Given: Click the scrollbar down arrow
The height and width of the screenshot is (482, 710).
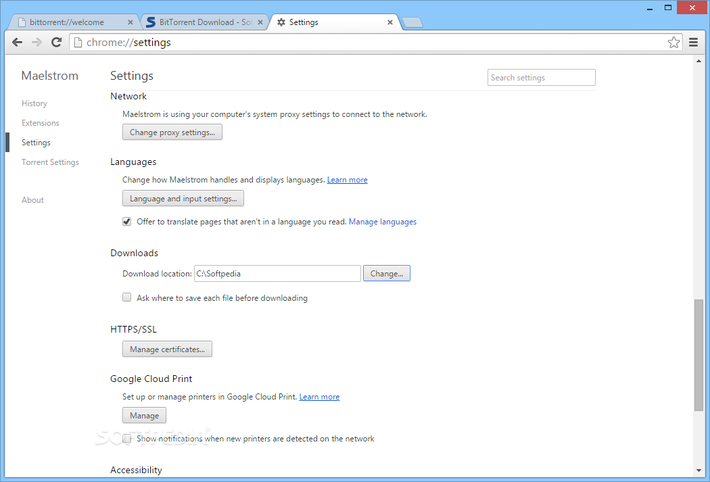Looking at the screenshot, I should [x=699, y=471].
